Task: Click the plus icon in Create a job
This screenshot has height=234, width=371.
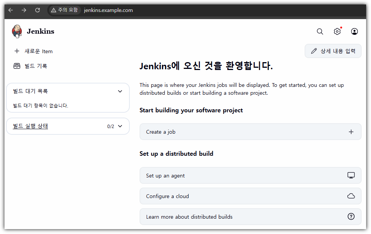Action: click(x=351, y=132)
